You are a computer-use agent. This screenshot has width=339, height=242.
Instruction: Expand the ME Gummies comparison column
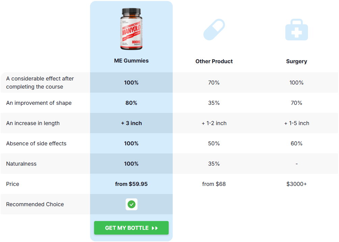(131, 61)
